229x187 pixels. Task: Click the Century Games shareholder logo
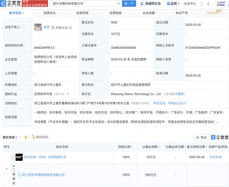(x=19, y=157)
